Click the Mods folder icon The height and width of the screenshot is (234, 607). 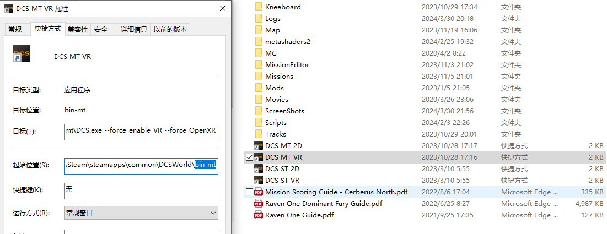pos(259,88)
